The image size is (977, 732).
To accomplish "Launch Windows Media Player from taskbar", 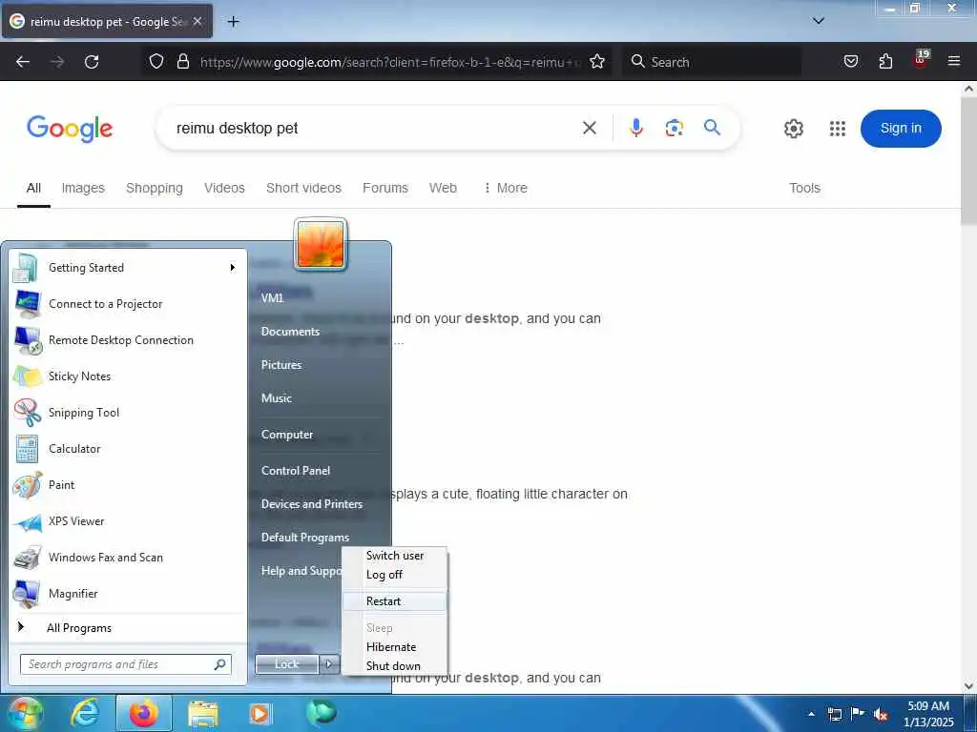I will click(x=260, y=714).
